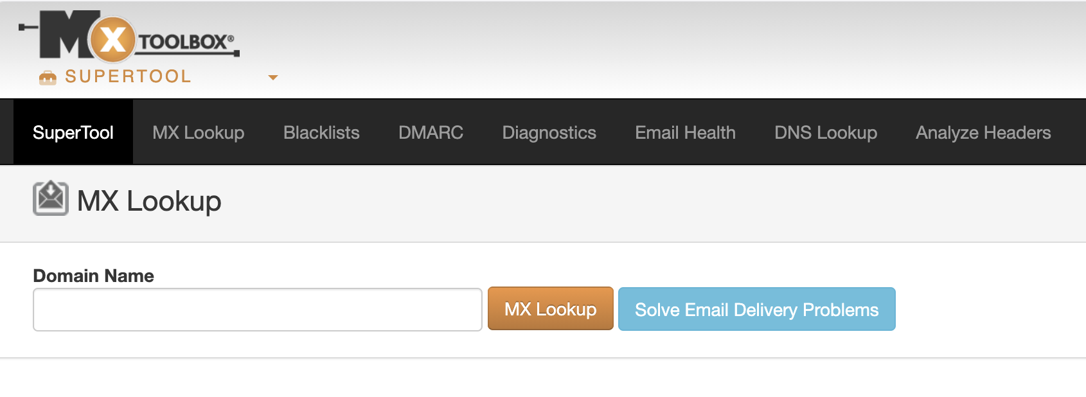Open MX Lookup in the navigation bar

tap(198, 132)
